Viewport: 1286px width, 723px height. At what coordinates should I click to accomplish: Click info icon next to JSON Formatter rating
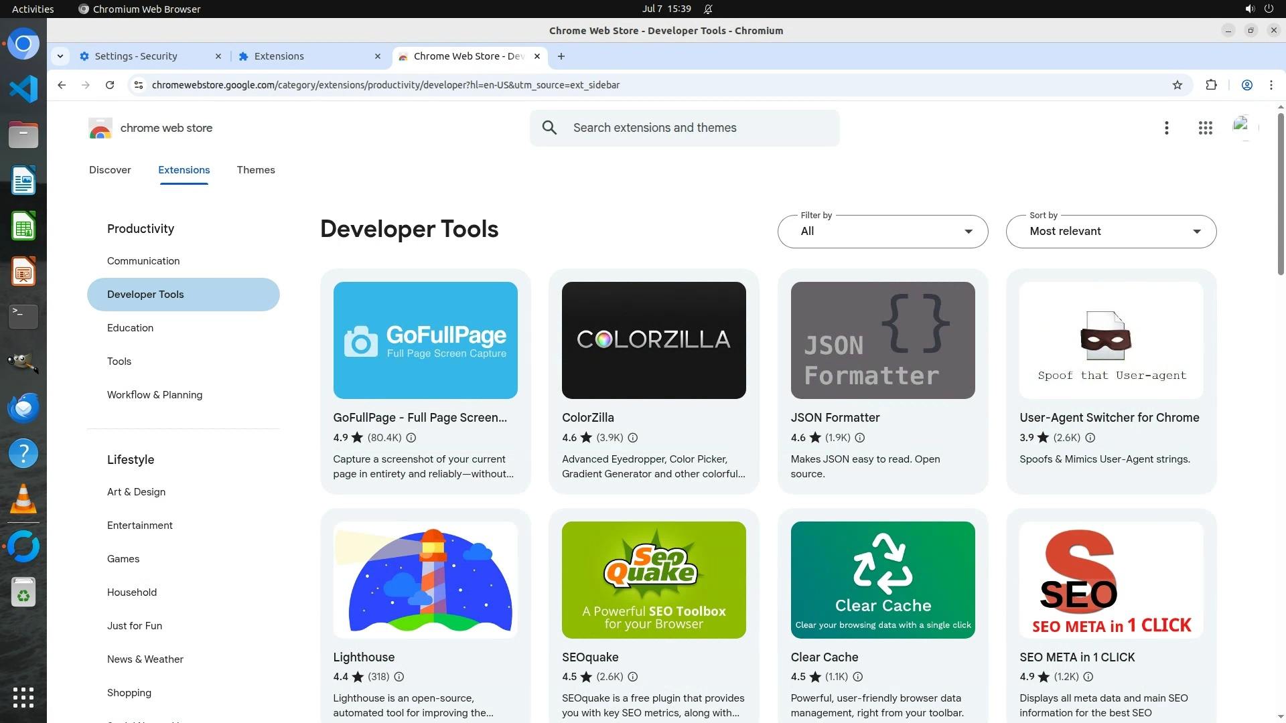click(x=860, y=438)
